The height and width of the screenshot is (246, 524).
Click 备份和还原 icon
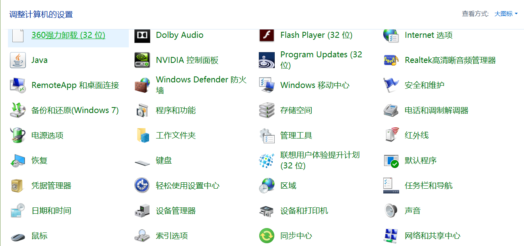click(18, 110)
